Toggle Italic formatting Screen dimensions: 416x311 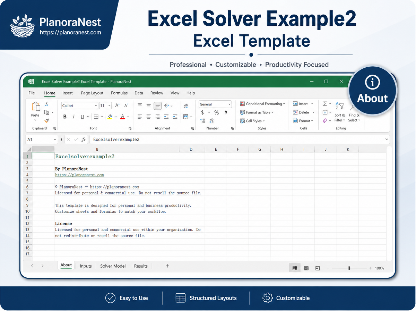click(73, 117)
